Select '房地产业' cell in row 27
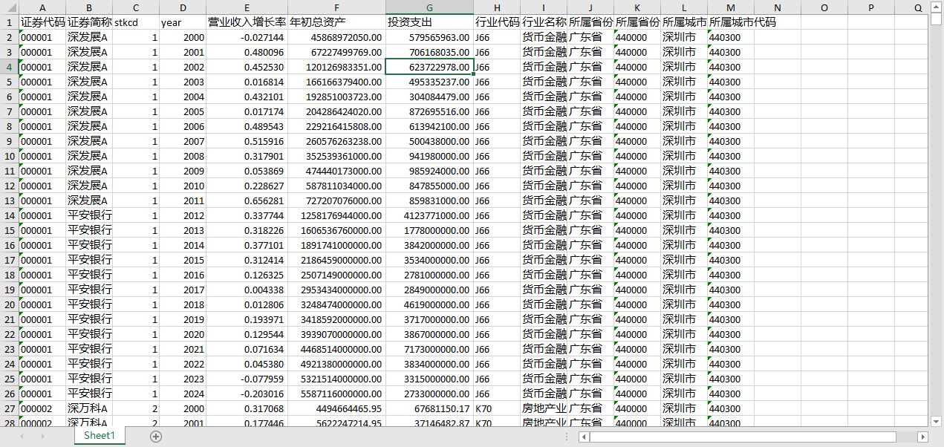The image size is (944, 447). 544,408
